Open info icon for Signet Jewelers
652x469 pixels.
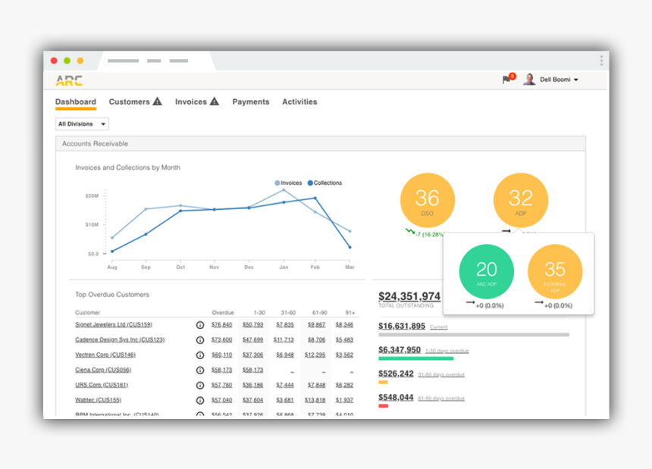pos(200,325)
